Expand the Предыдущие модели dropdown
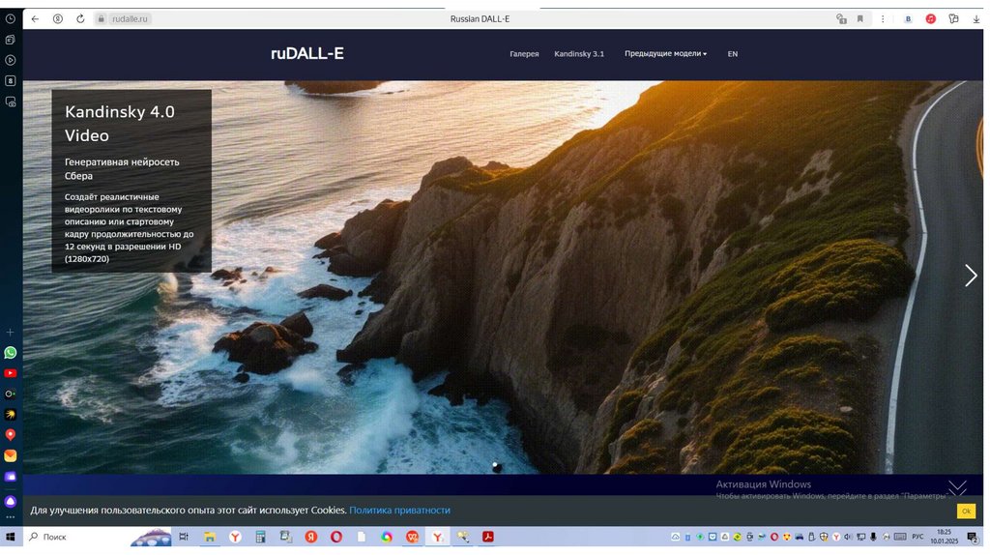990x555 pixels. (665, 54)
